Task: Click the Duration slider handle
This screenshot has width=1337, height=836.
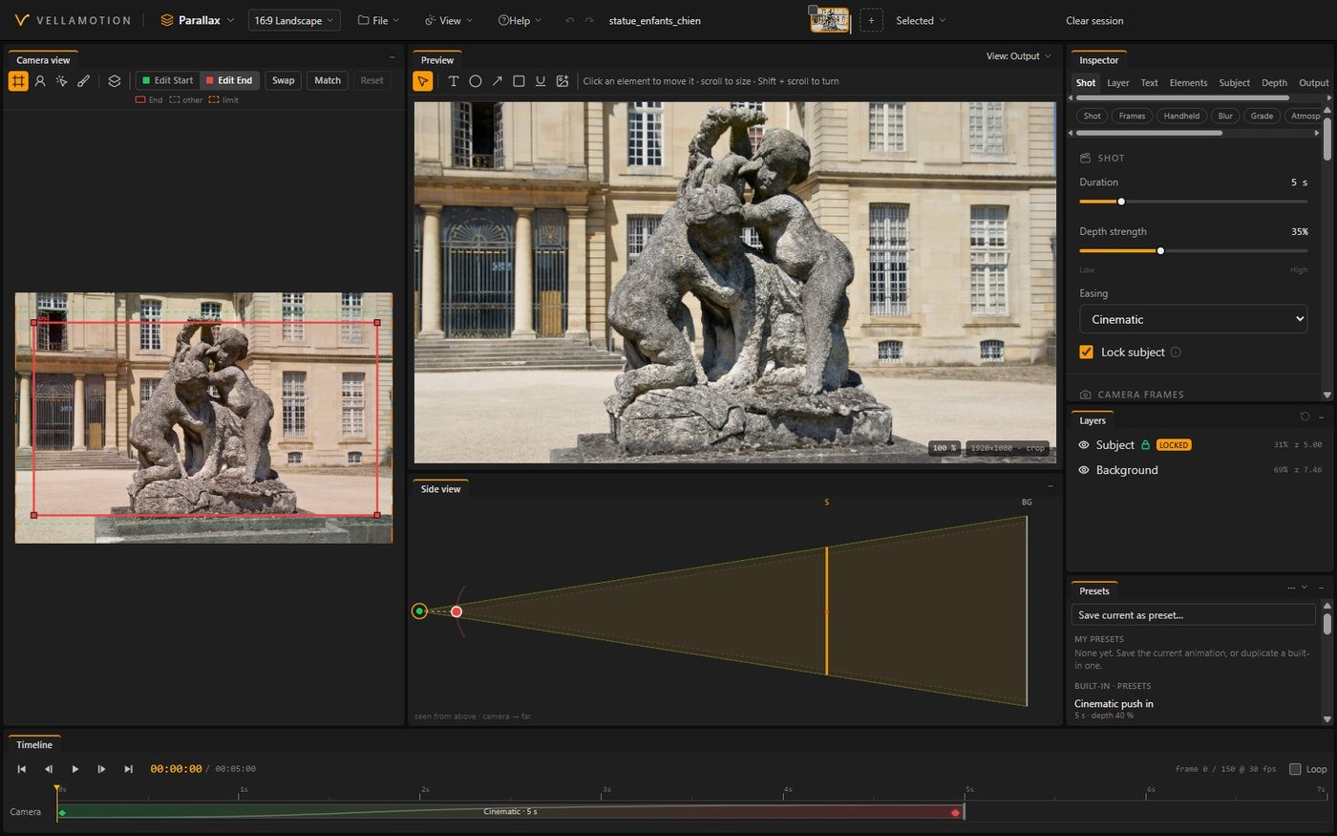Action: point(1121,202)
